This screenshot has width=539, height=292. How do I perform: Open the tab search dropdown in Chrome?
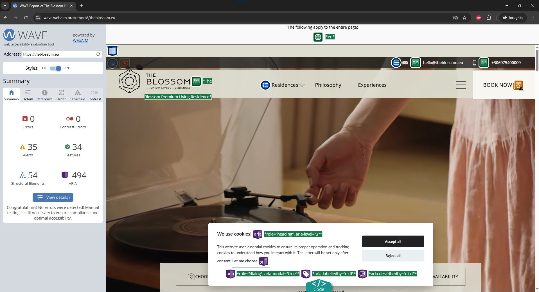tap(5, 6)
